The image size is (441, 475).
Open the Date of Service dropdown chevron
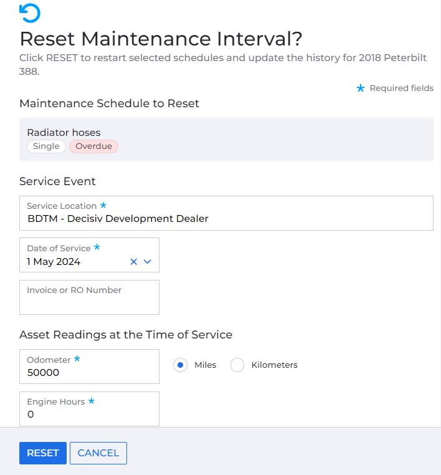(148, 262)
